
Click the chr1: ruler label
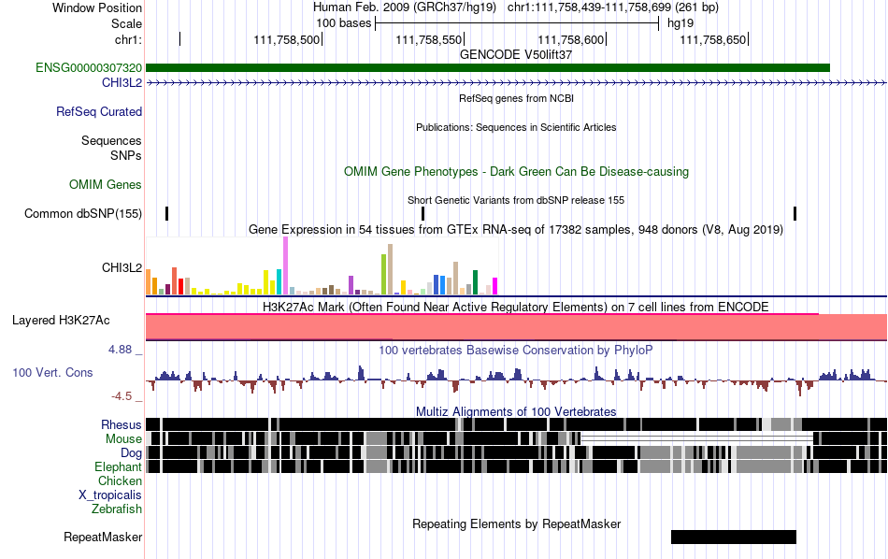point(128,39)
